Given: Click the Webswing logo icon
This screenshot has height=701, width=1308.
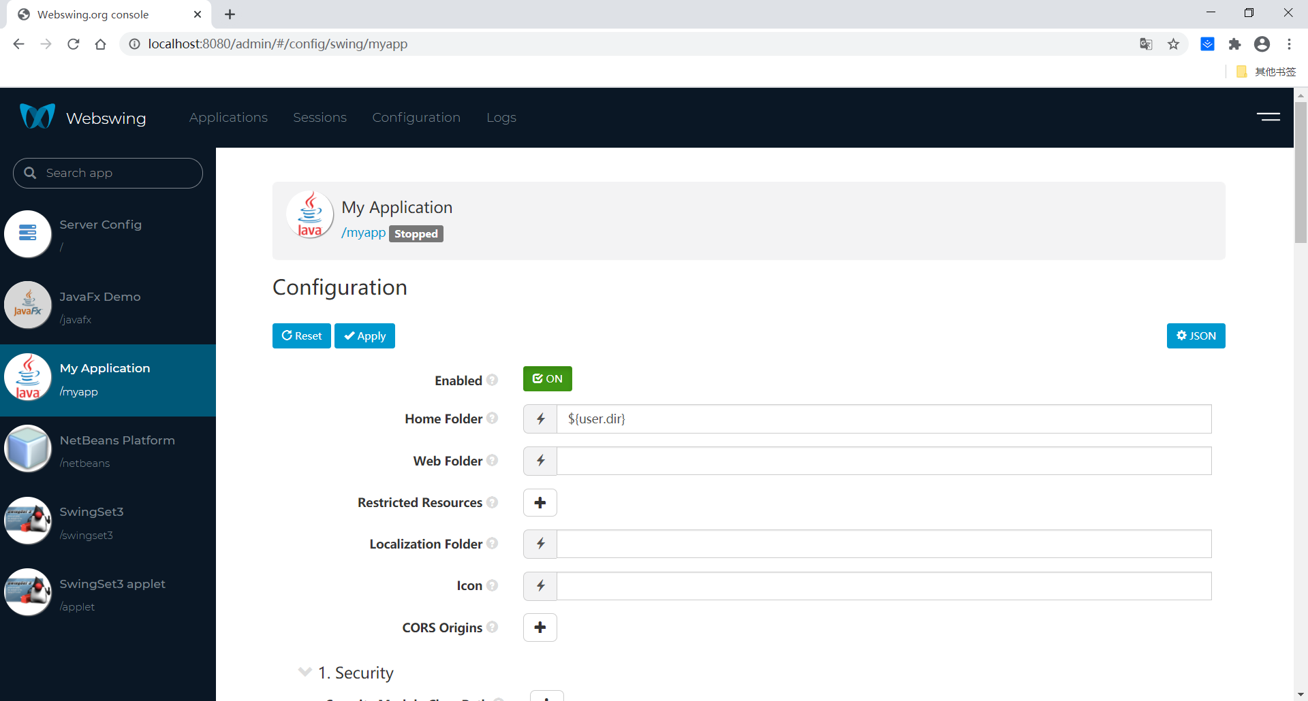Looking at the screenshot, I should 36,116.
